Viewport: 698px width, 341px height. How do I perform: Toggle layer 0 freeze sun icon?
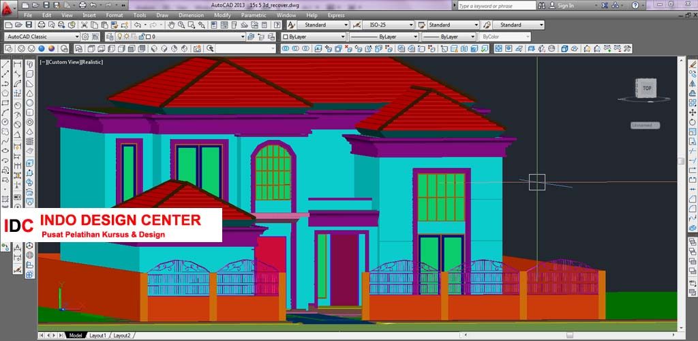coord(126,37)
